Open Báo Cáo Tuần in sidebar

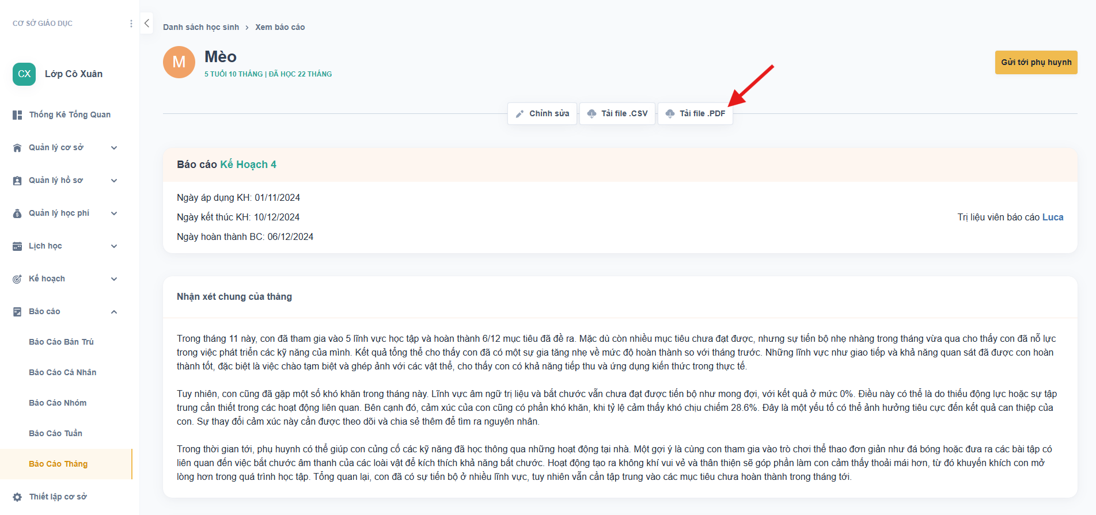55,433
